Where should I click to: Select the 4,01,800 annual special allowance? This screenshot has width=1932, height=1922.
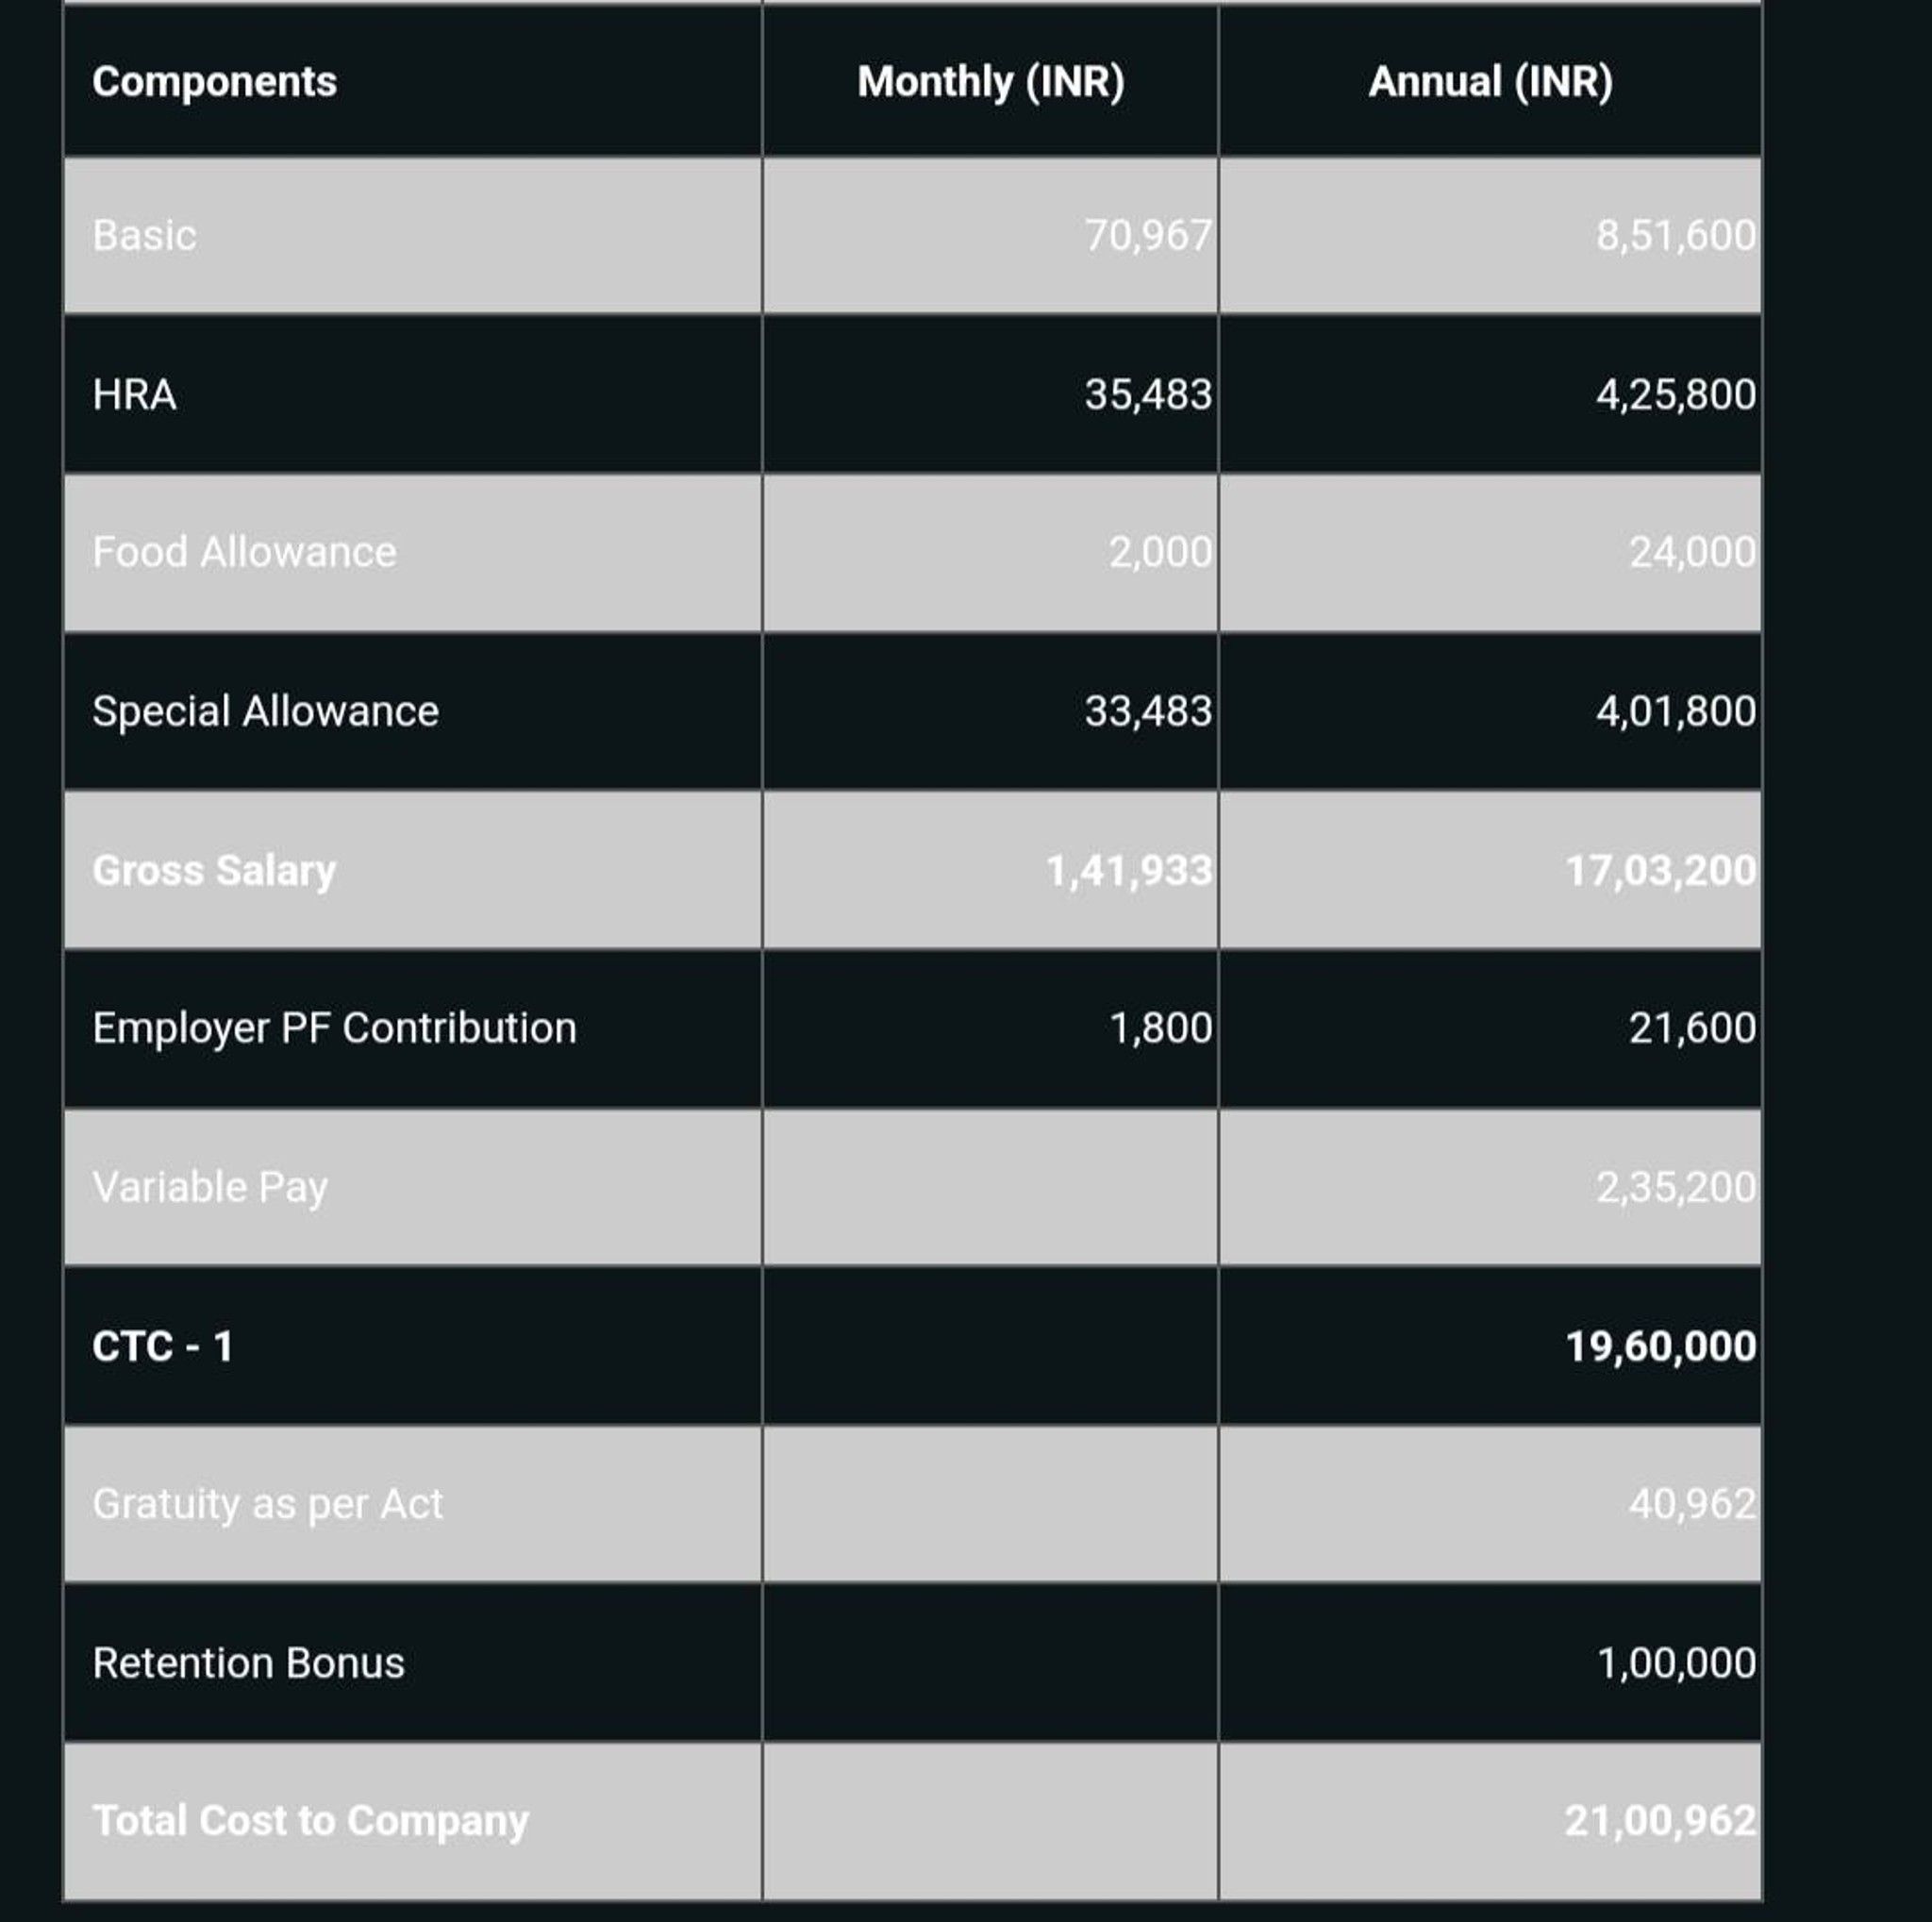[1675, 711]
